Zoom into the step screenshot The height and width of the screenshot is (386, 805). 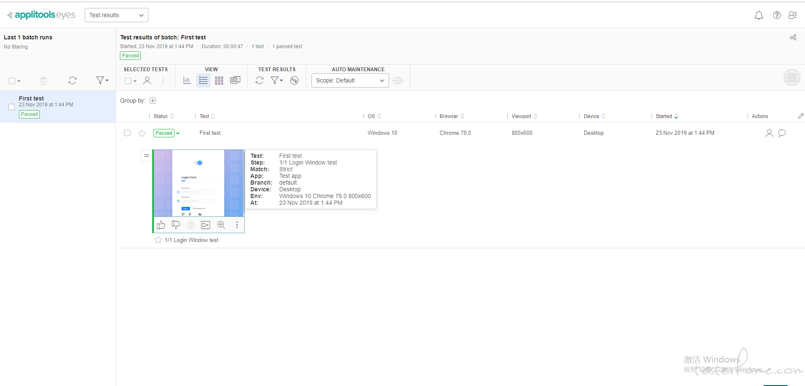point(221,225)
